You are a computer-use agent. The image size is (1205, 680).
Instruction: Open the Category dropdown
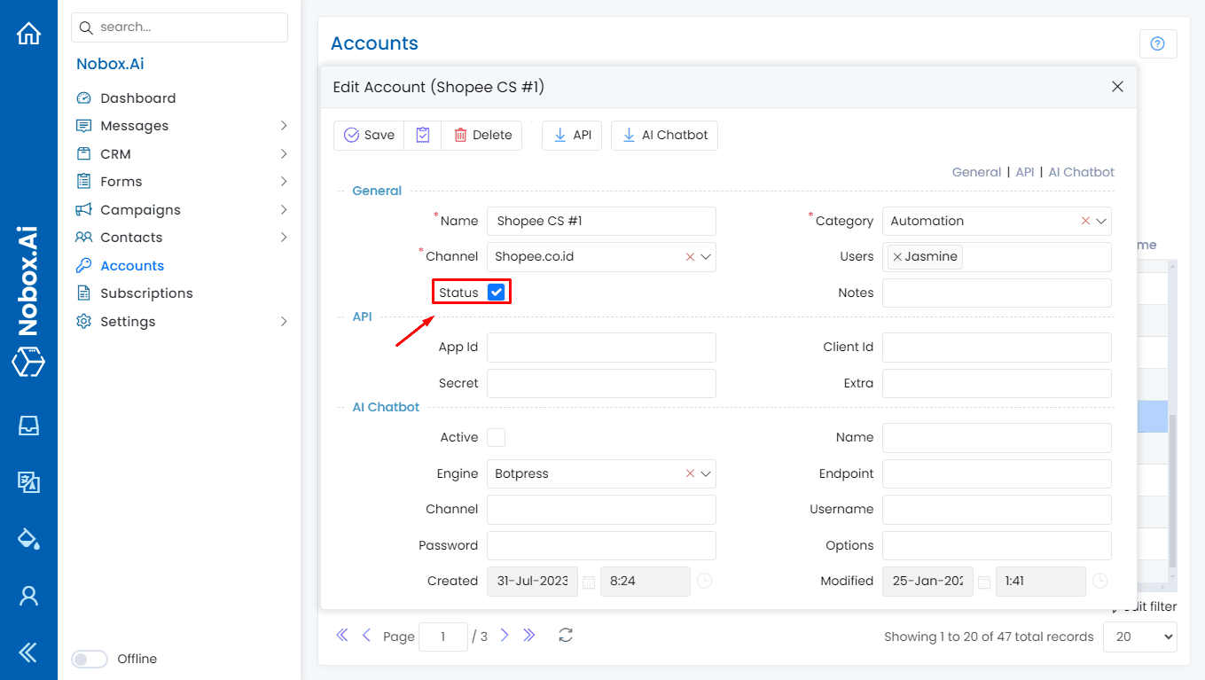(1099, 220)
